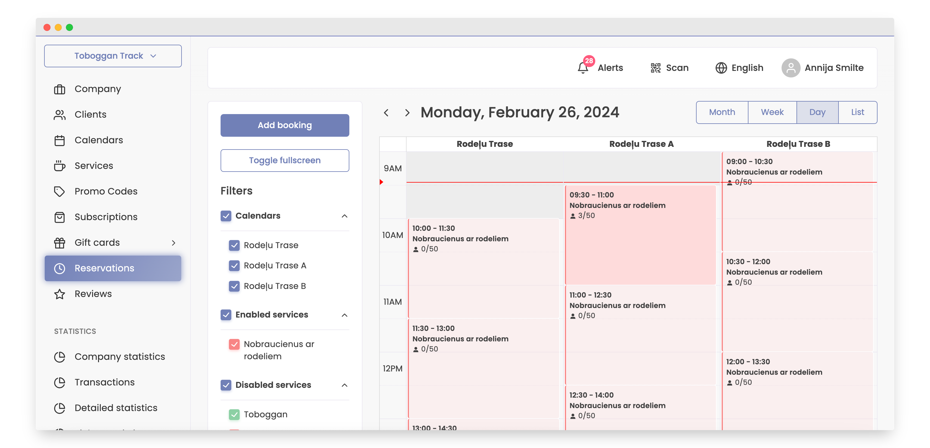Screen dimensions: 930x448
Task: Open Promo Codes tag icon
Action: [x=60, y=191]
